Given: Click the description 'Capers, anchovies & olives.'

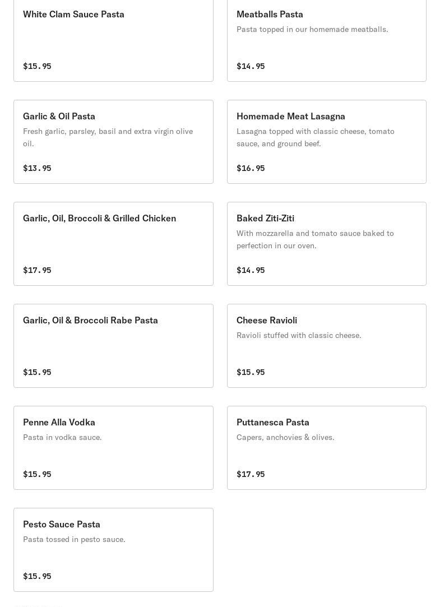Looking at the screenshot, I should [x=285, y=437].
